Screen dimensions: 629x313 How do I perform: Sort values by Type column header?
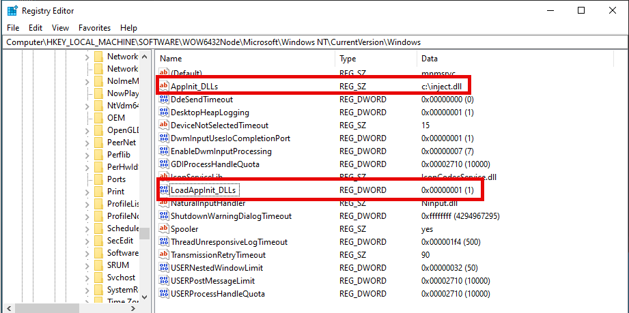point(376,59)
